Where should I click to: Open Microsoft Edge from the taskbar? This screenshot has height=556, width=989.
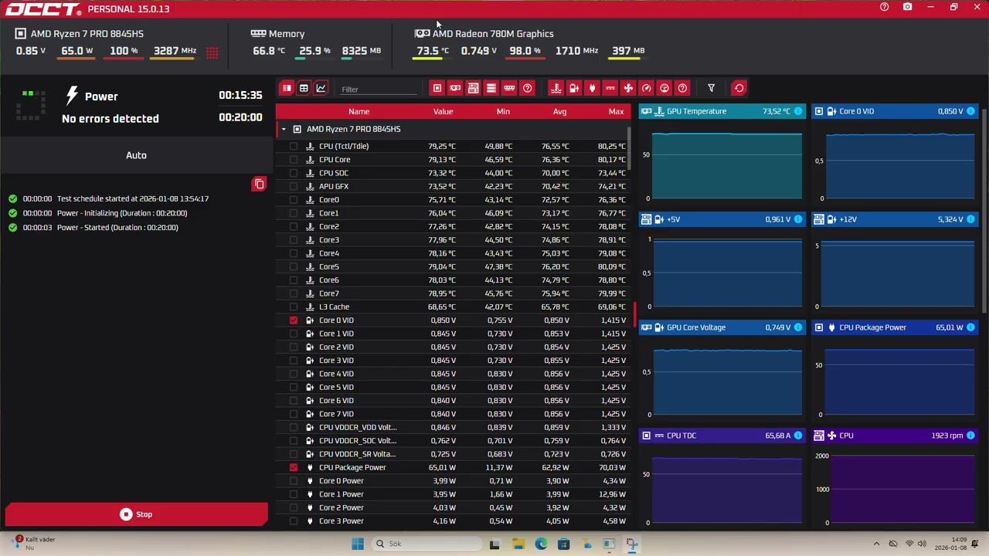541,544
